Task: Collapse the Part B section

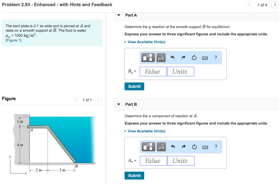Action: coord(119,104)
